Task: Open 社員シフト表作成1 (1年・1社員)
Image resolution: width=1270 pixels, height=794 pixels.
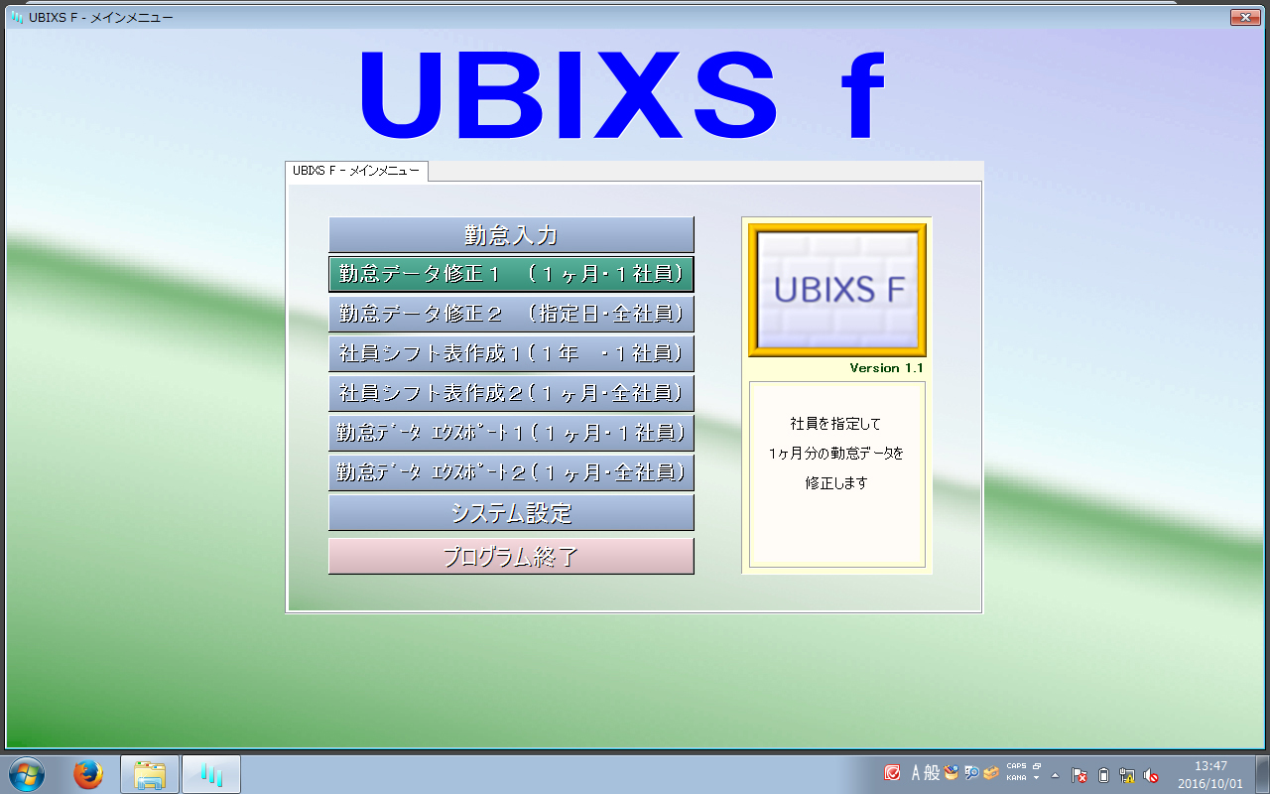Action: 511,353
